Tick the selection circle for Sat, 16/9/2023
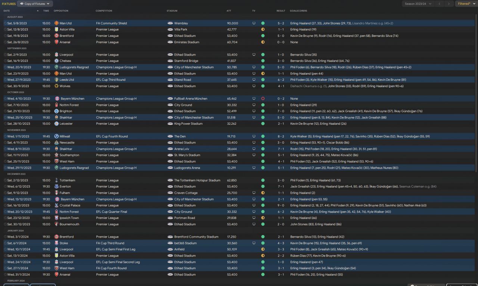 point(5,61)
